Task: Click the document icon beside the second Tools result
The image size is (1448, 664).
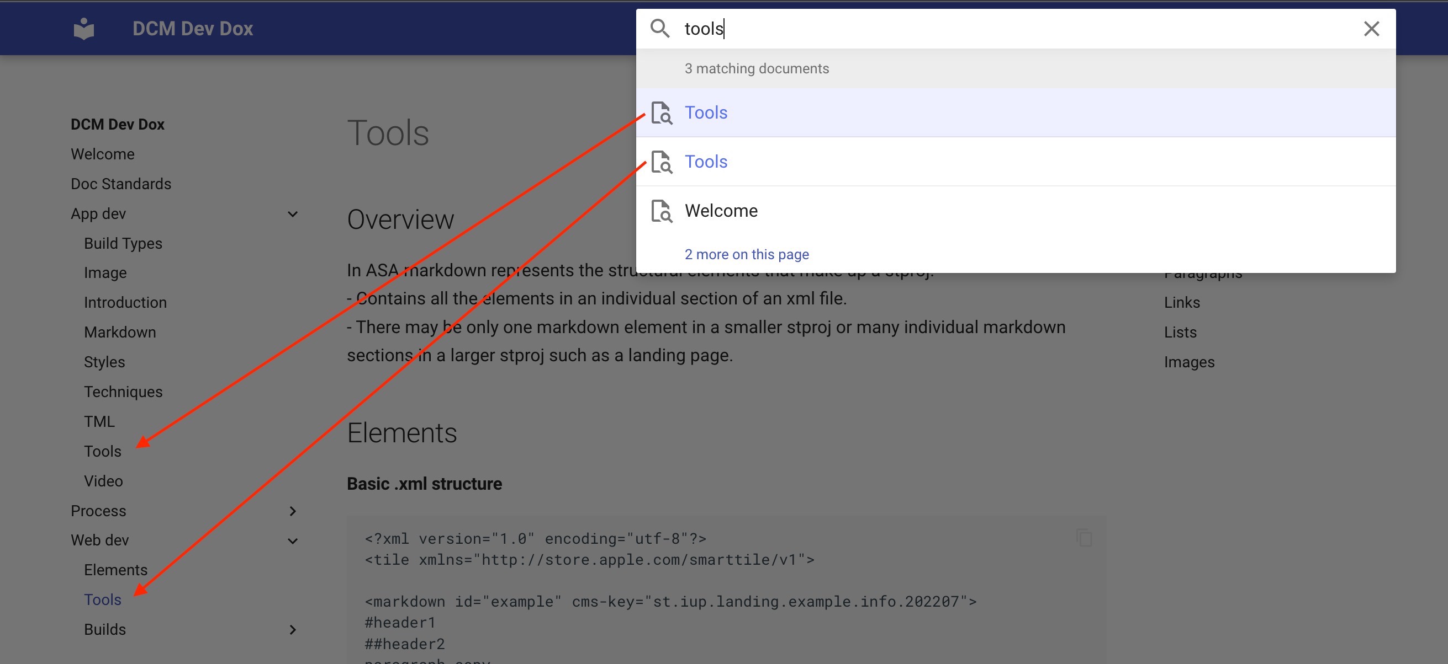Action: [x=662, y=162]
